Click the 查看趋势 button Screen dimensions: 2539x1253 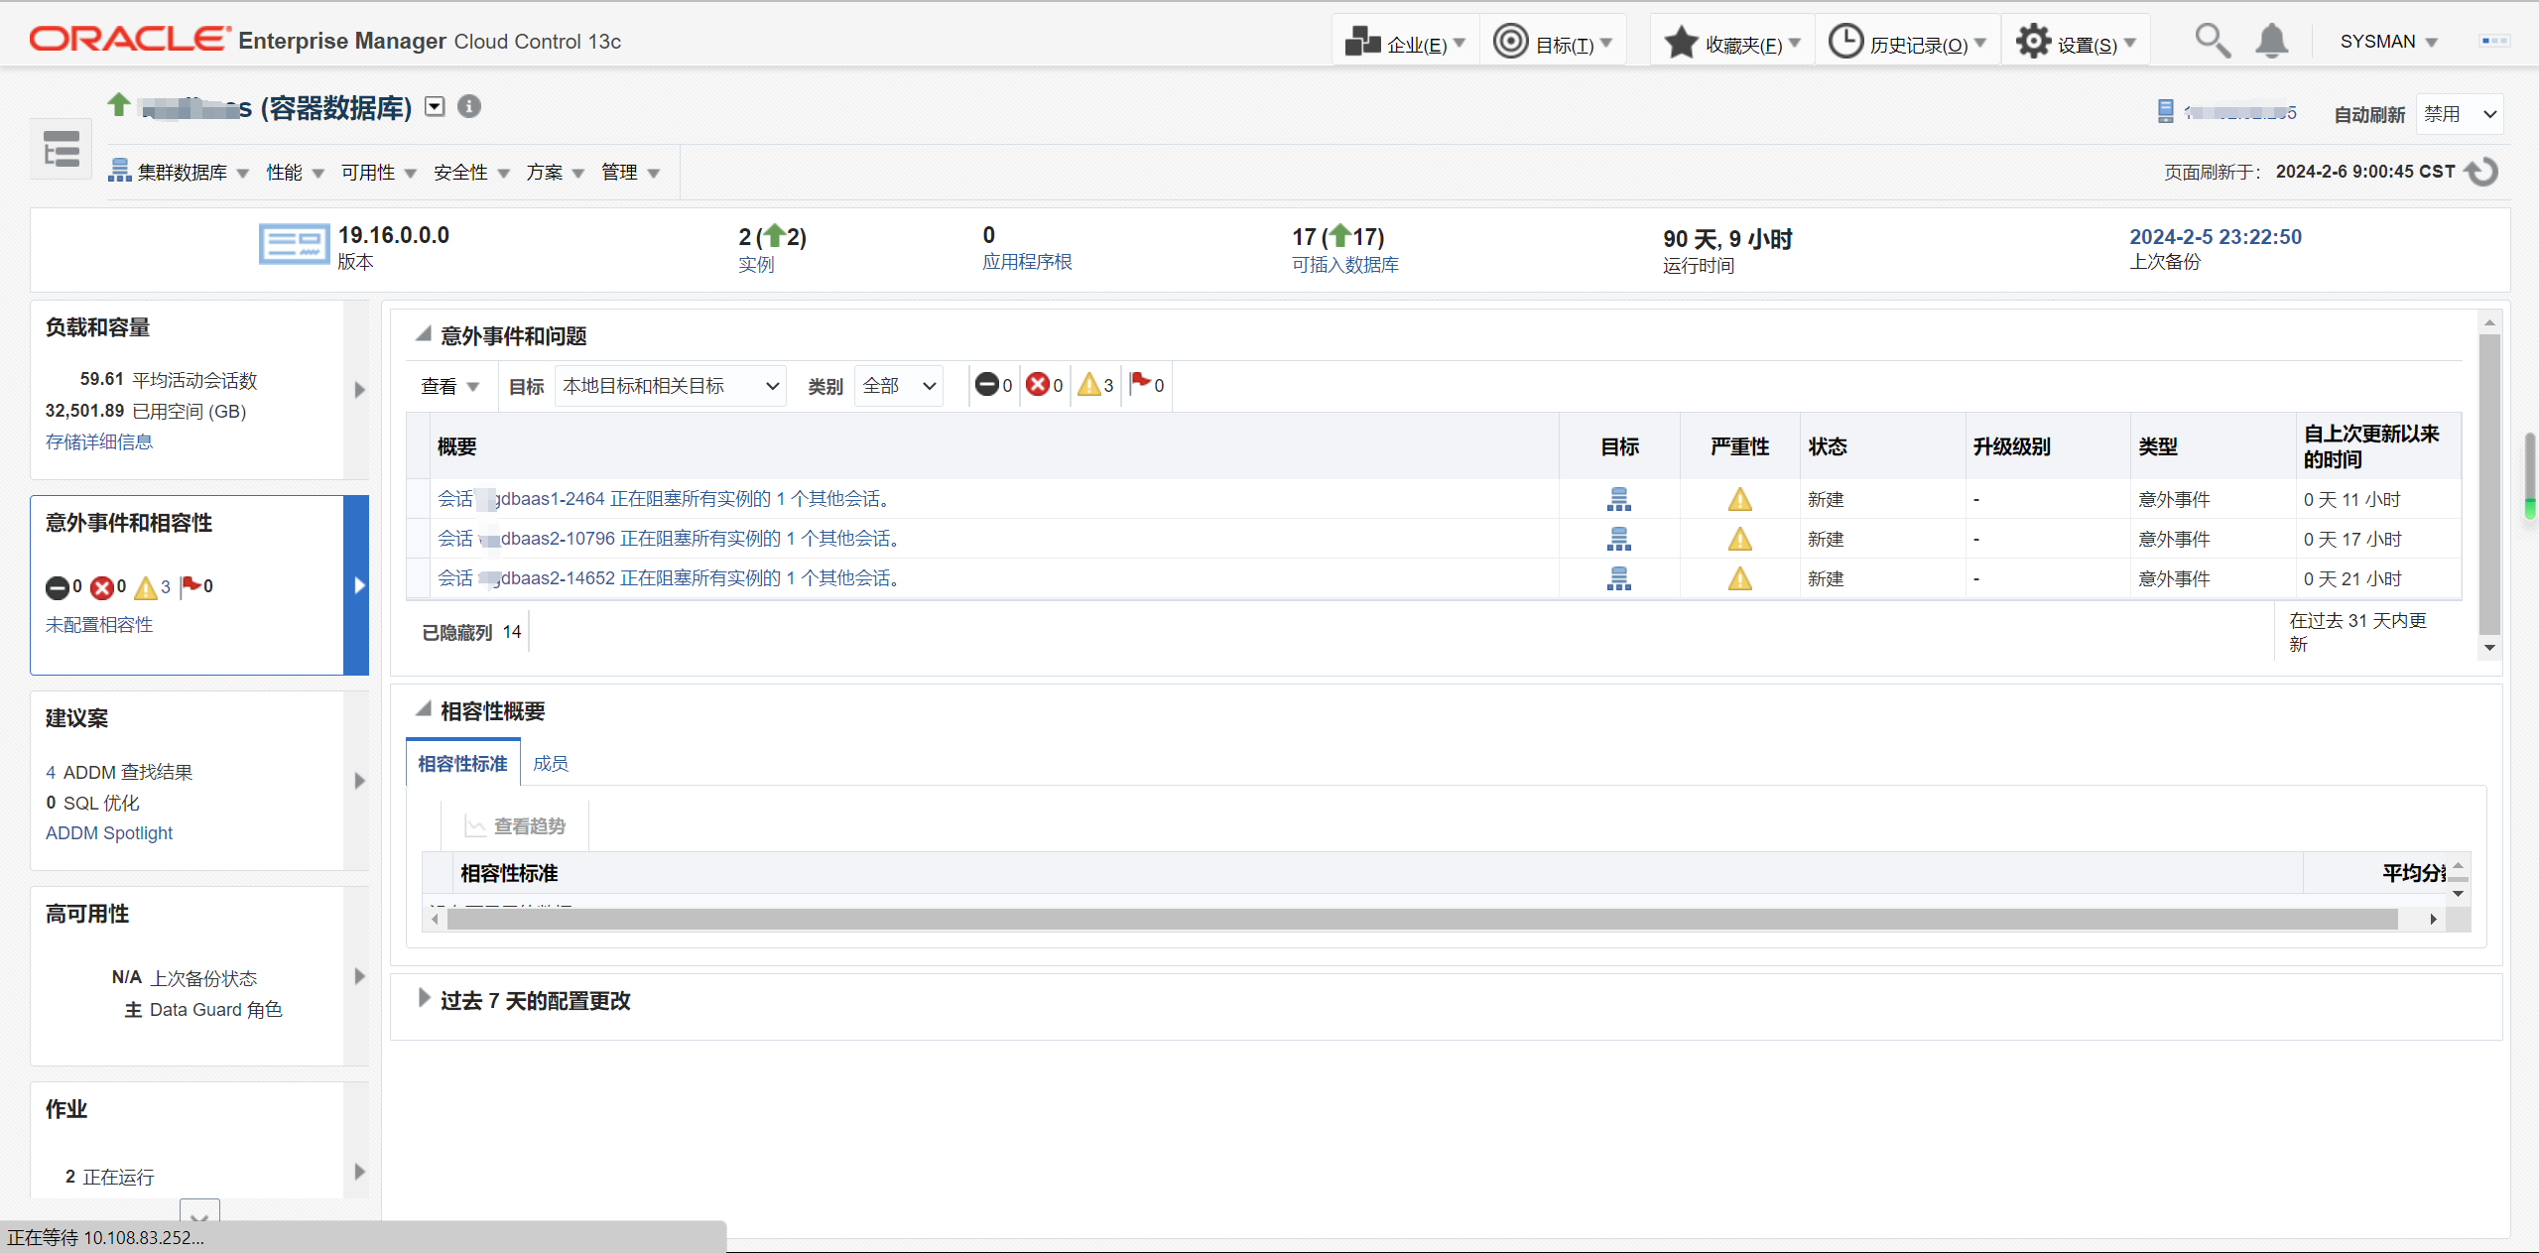point(516,825)
